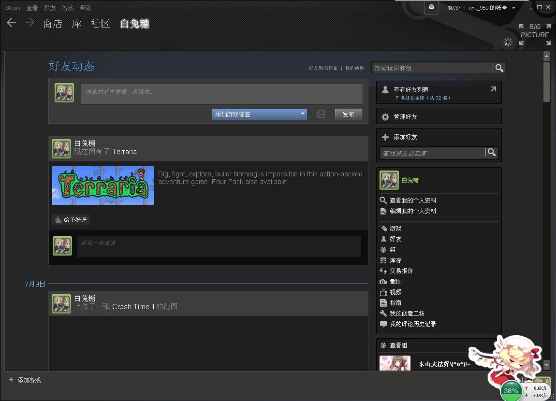The width and height of the screenshot is (556, 401).
Task: Click the wrench icon beside 我的创意工坊
Action: [x=383, y=314]
